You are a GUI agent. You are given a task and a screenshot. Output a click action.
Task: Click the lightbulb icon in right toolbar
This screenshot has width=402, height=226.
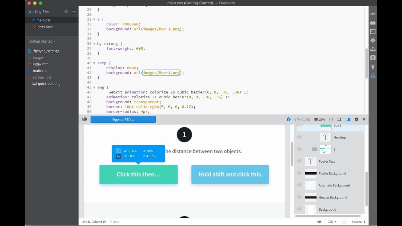click(373, 67)
